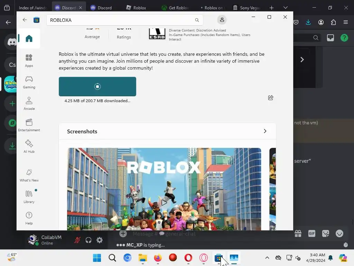Open AI Hub in Store sidebar

(29, 147)
